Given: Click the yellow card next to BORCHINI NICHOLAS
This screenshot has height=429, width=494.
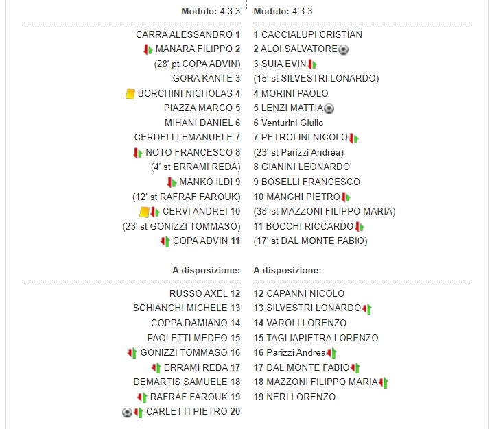Looking at the screenshot, I should 130,93.
